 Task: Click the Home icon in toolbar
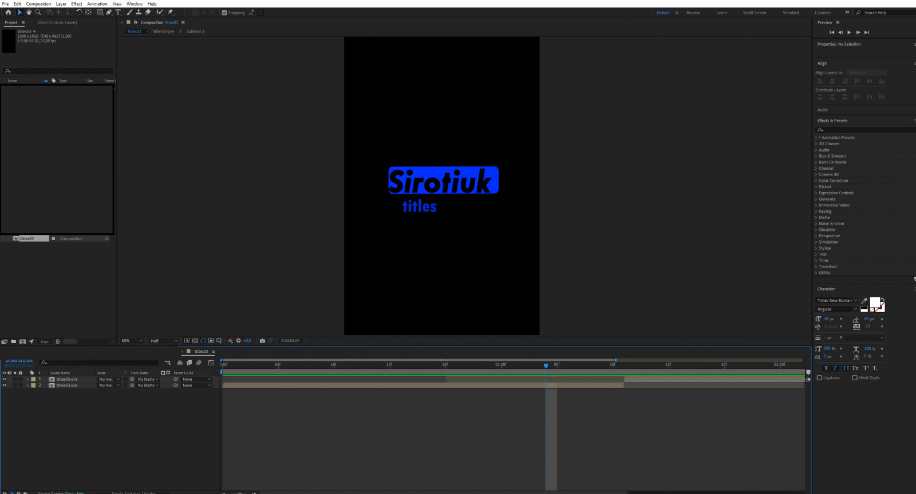click(x=8, y=12)
